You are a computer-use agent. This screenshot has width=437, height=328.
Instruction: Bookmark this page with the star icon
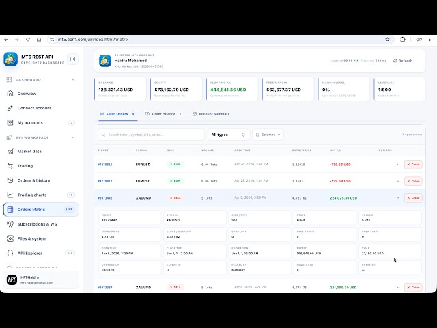[x=387, y=40]
